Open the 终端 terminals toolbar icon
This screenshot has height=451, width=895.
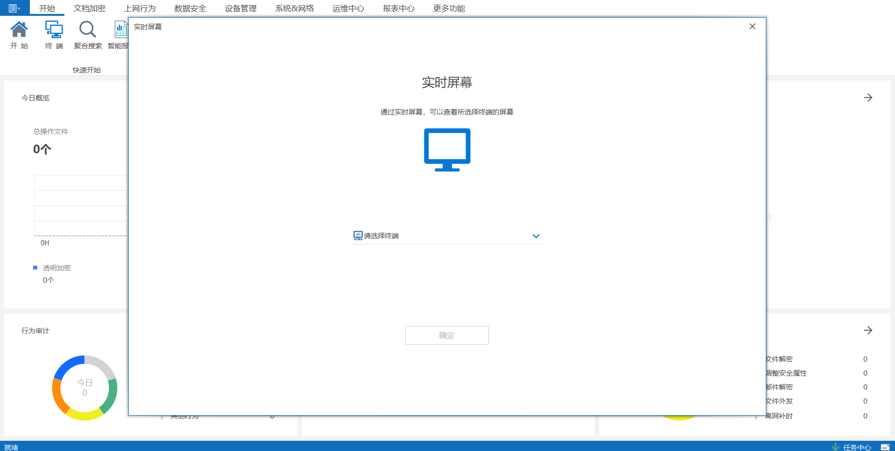(54, 35)
